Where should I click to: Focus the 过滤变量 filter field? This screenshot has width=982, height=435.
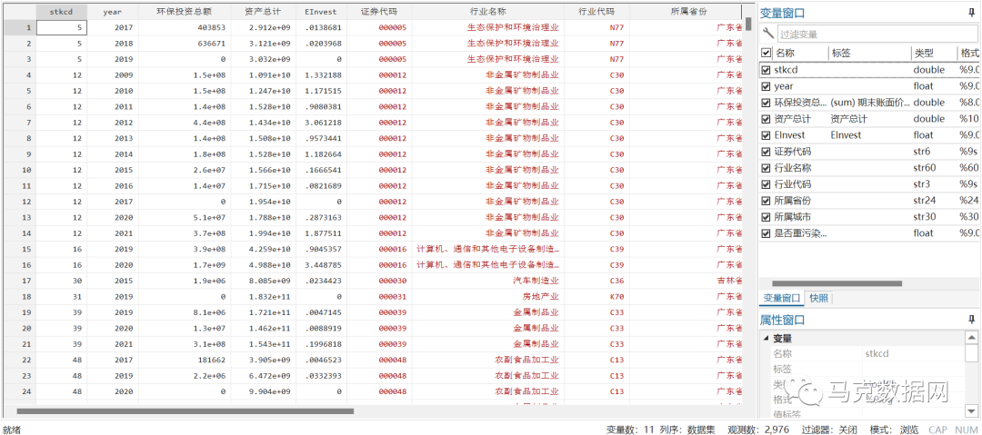(876, 35)
